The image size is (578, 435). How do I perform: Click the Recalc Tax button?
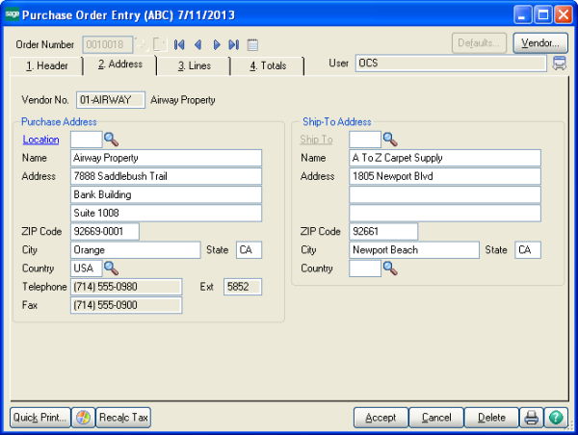[x=123, y=418]
